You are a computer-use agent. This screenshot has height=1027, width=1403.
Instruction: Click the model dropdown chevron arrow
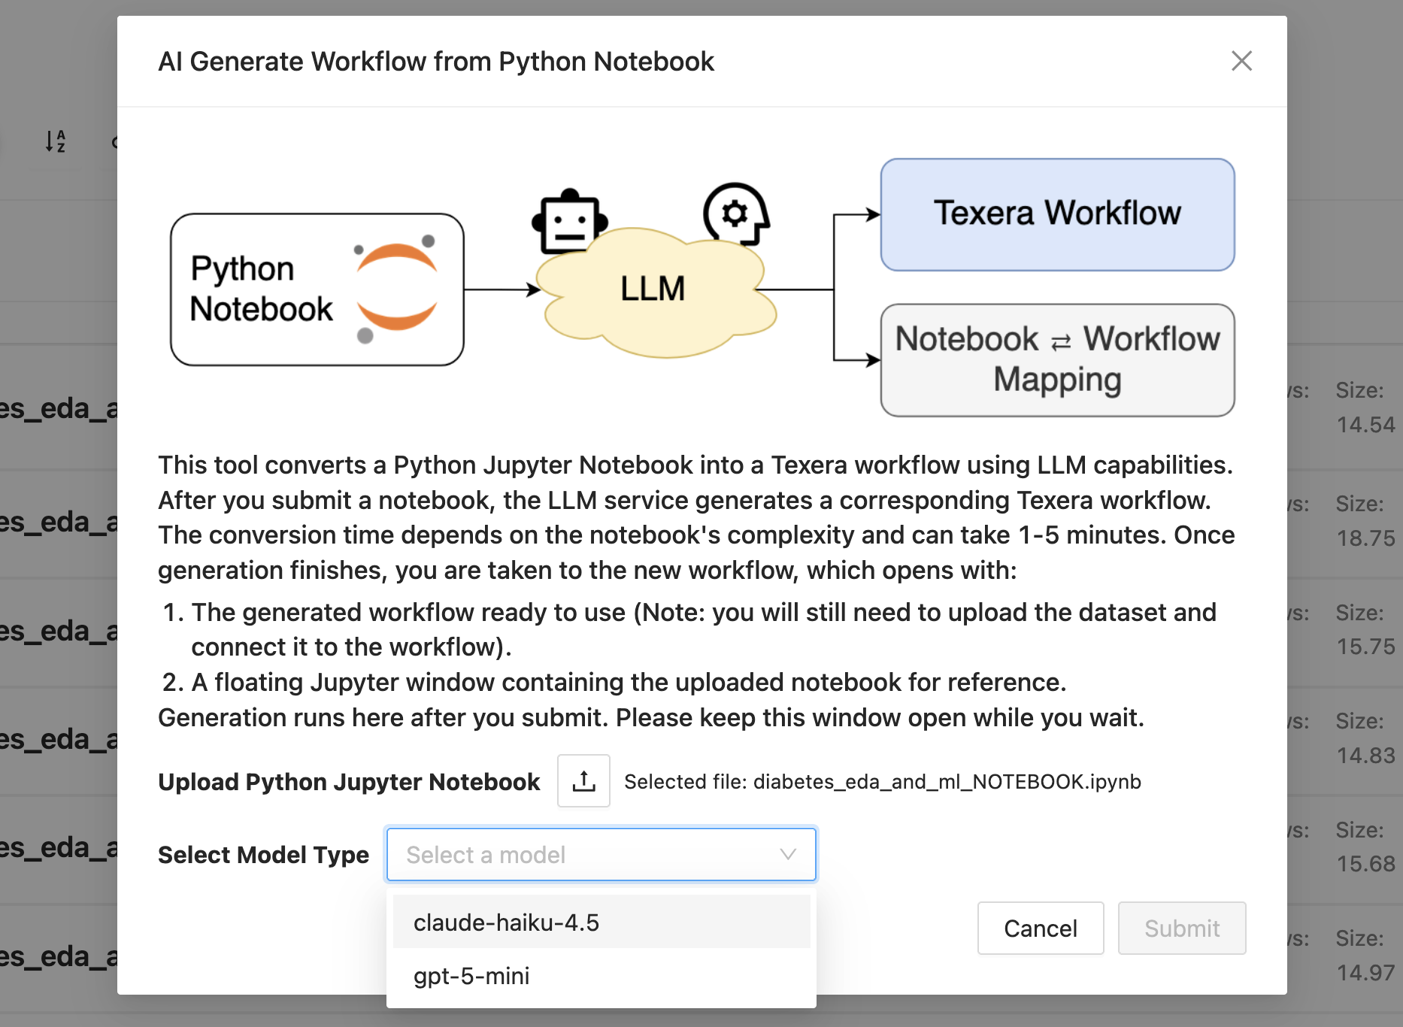[788, 854]
